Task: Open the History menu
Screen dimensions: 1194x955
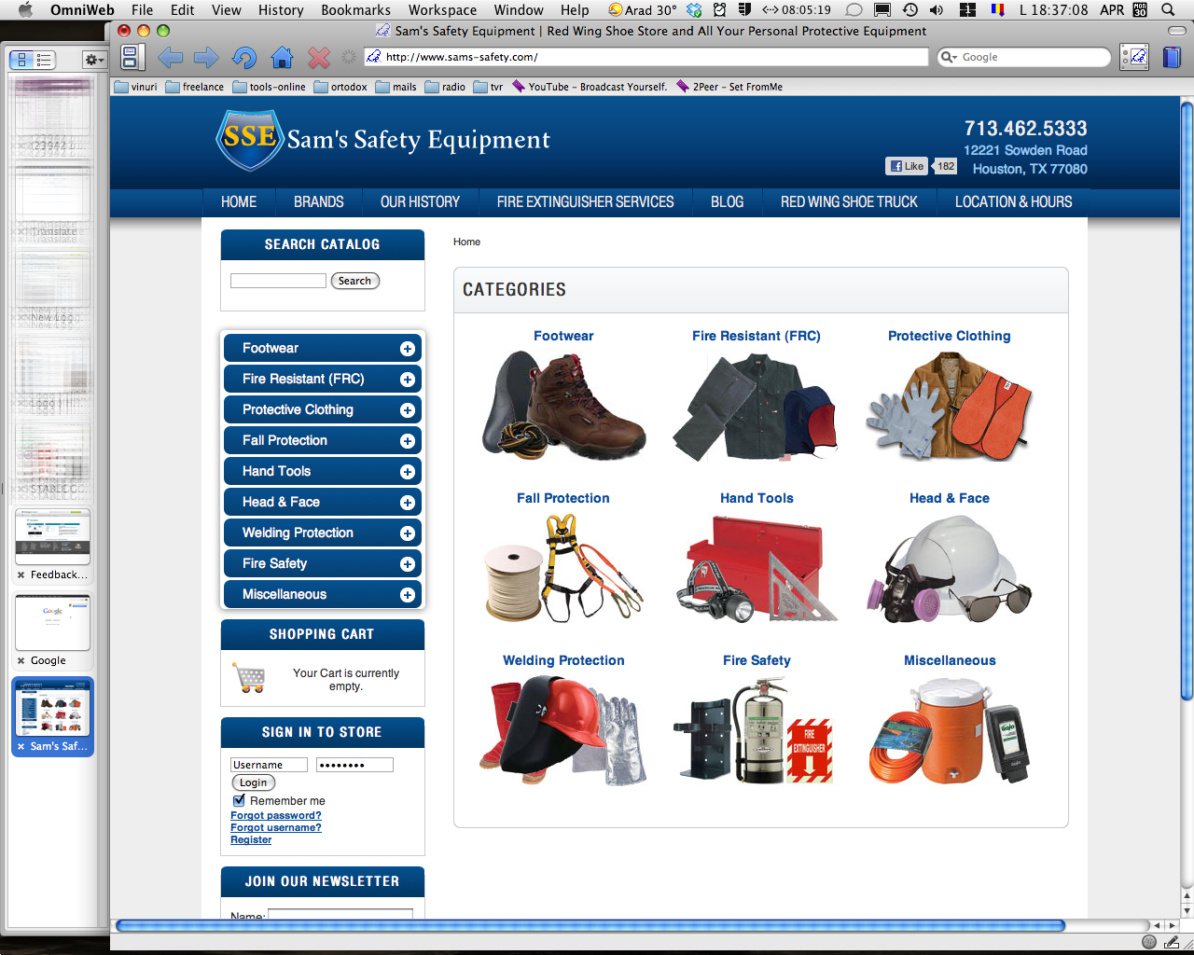Action: [281, 10]
